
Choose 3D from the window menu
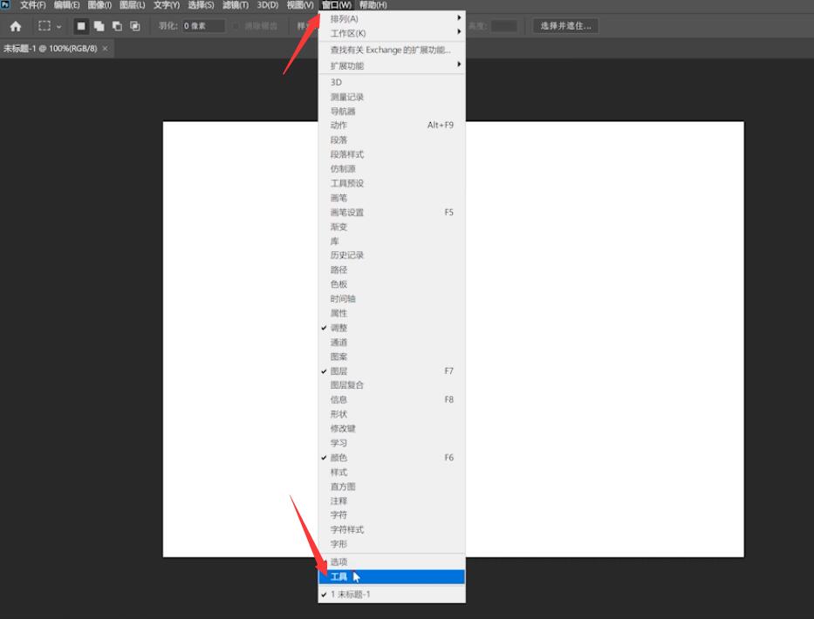[392, 83]
